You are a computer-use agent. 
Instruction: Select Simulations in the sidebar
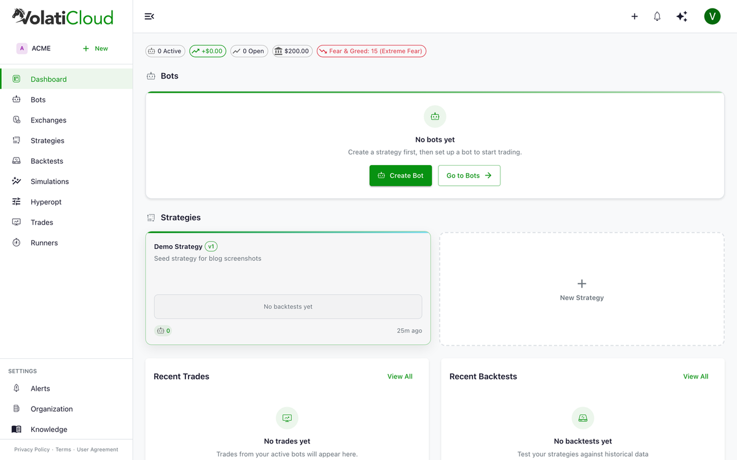click(x=66, y=182)
